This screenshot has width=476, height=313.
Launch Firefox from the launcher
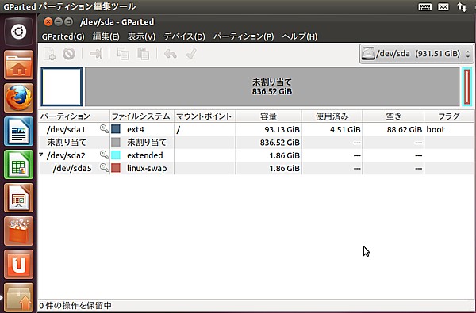(19, 98)
